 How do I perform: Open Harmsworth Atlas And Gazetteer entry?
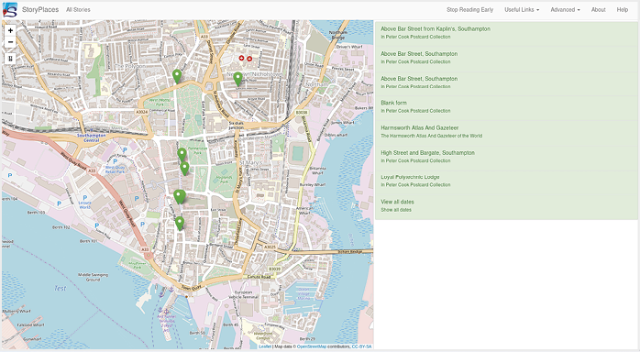[506, 132]
